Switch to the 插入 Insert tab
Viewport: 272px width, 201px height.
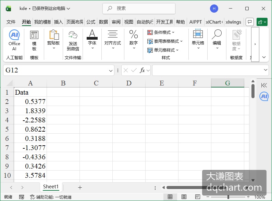(58, 22)
